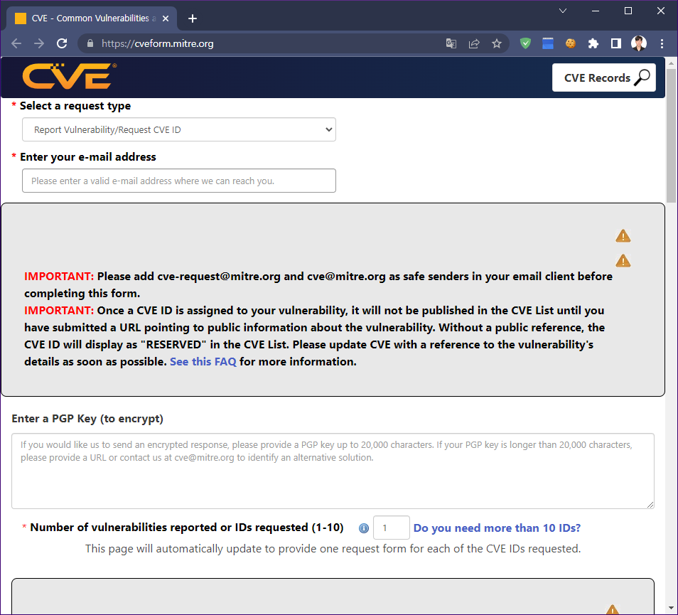Click 'Enter a PGP Key (to encrypt)' label
Viewport: 678px width, 615px height.
tap(87, 419)
